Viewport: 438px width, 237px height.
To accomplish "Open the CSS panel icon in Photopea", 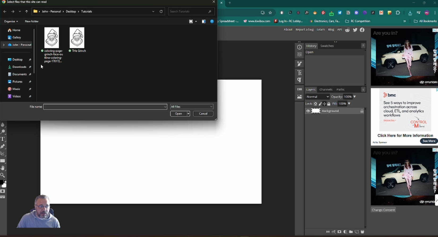I will [299, 89].
